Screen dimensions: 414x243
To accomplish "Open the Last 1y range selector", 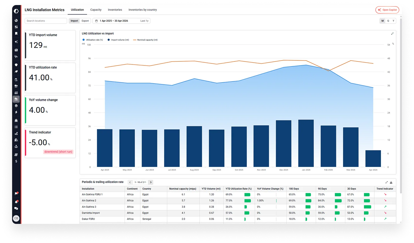I will (x=144, y=21).
